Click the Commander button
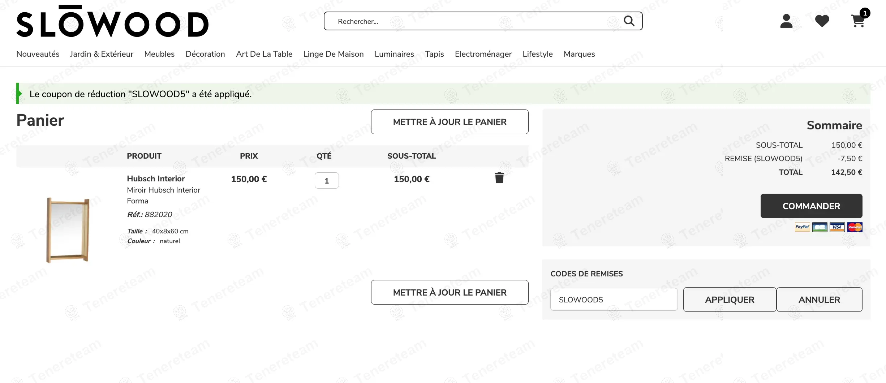The width and height of the screenshot is (886, 383). pos(811,206)
